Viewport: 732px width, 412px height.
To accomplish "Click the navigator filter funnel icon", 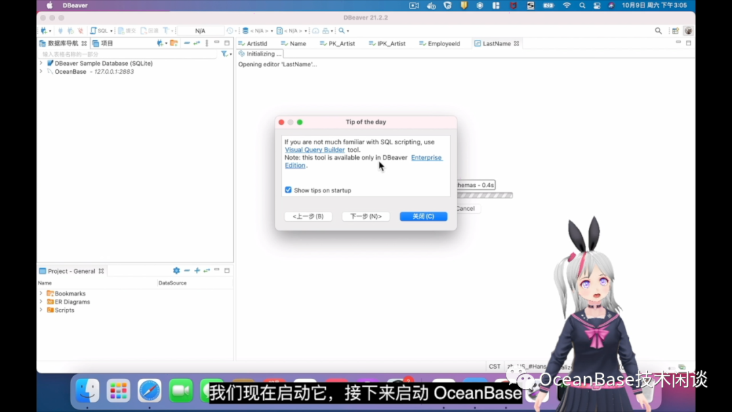I will click(224, 54).
